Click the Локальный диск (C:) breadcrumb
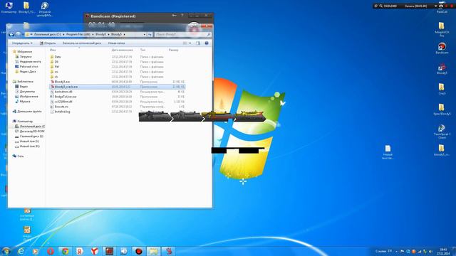The width and height of the screenshot is (456, 256). coord(48,35)
